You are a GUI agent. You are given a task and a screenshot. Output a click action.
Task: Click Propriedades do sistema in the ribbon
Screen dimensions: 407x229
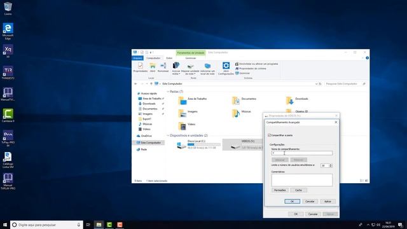[251, 69]
